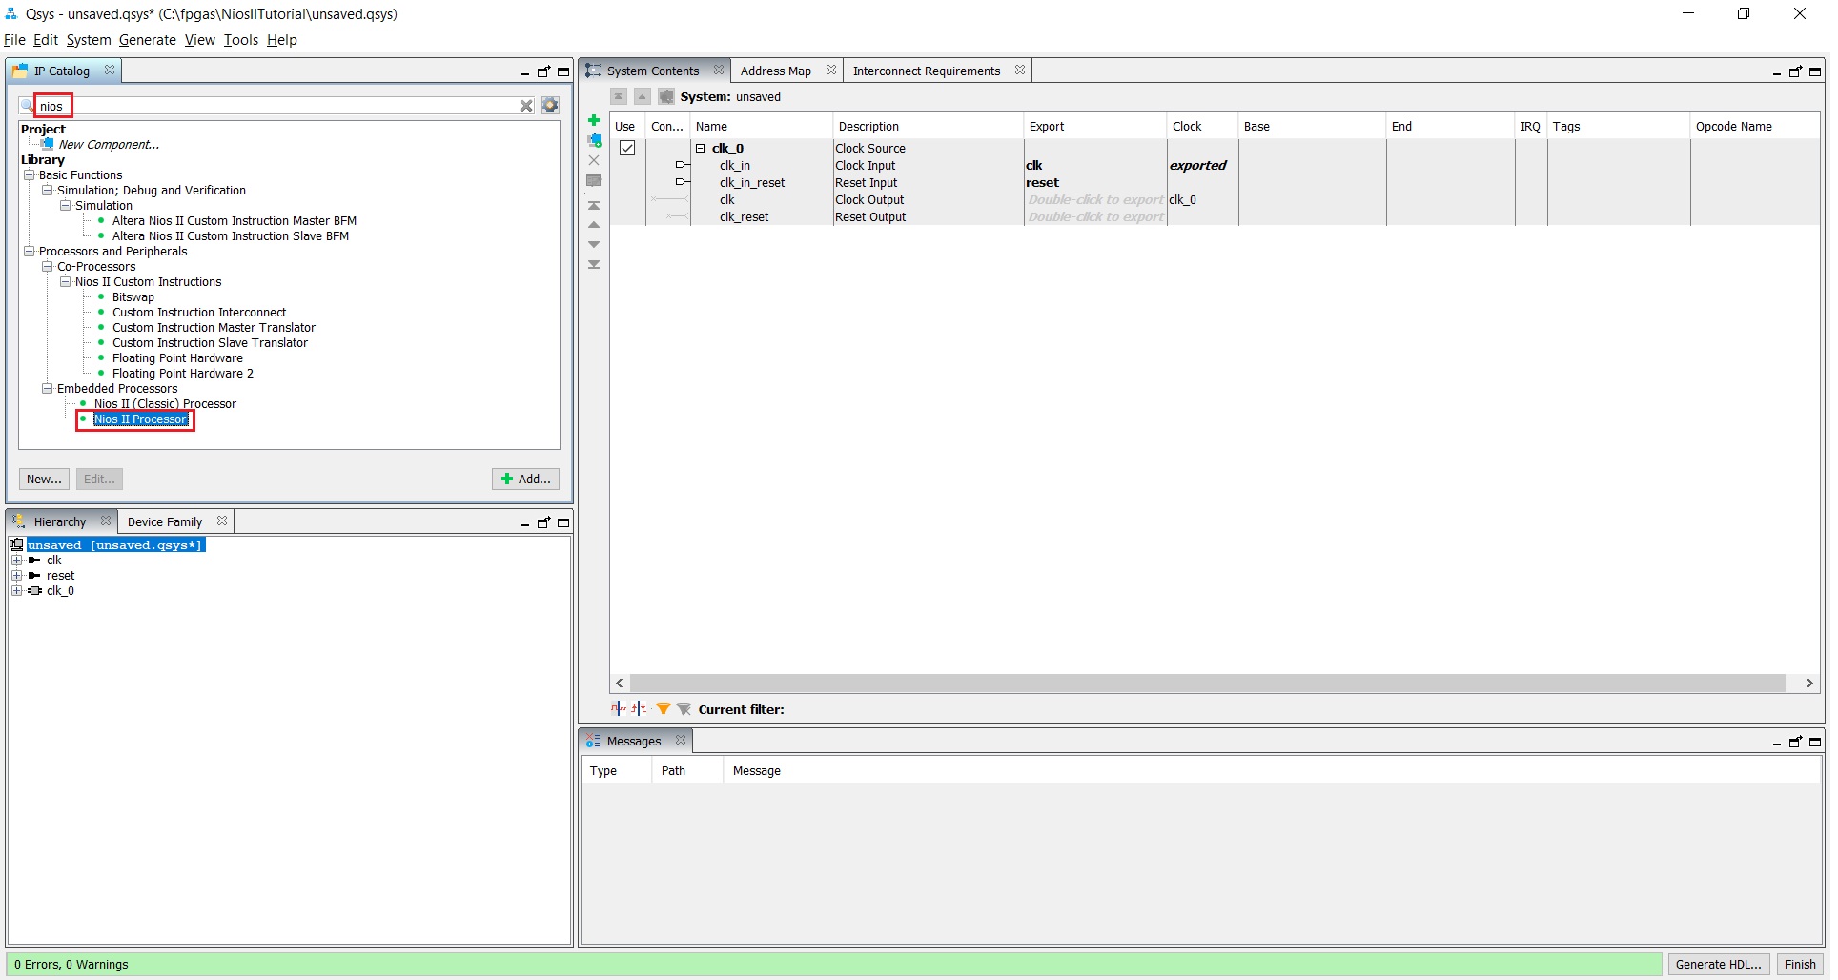The width and height of the screenshot is (1838, 980).
Task: Open IP Catalog search settings gear
Action: click(550, 106)
